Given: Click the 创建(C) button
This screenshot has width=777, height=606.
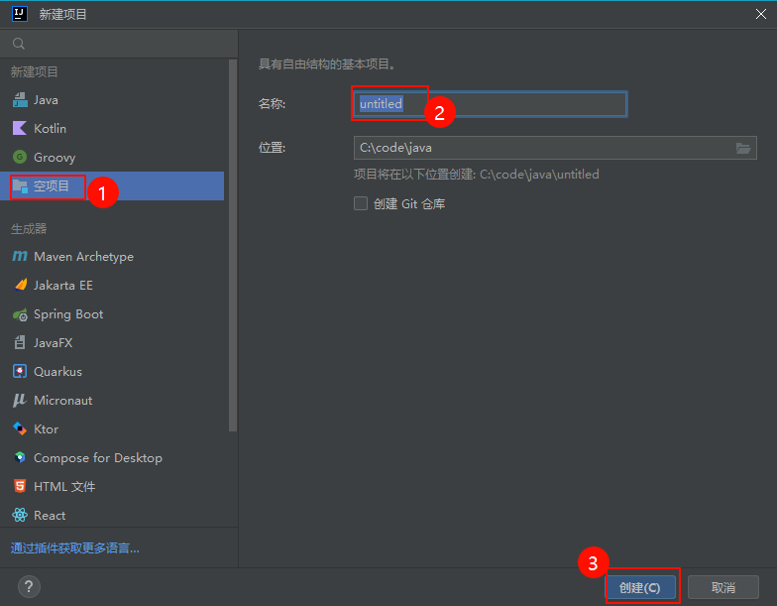Looking at the screenshot, I should [x=640, y=587].
